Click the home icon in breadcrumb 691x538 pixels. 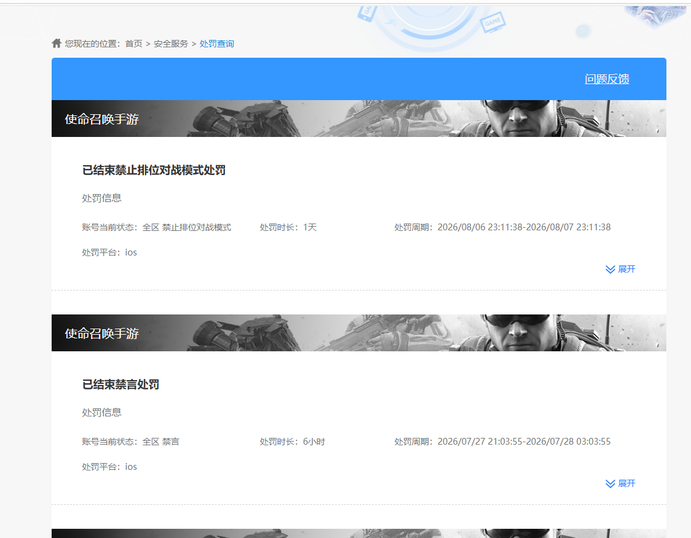click(x=57, y=43)
